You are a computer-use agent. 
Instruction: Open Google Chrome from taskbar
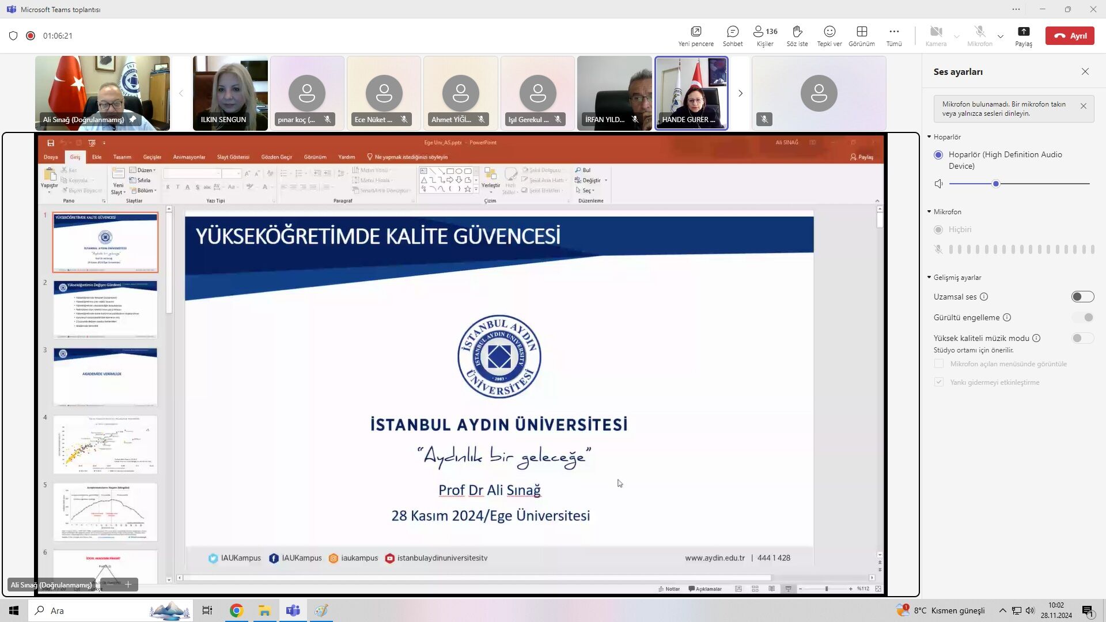coord(236,610)
